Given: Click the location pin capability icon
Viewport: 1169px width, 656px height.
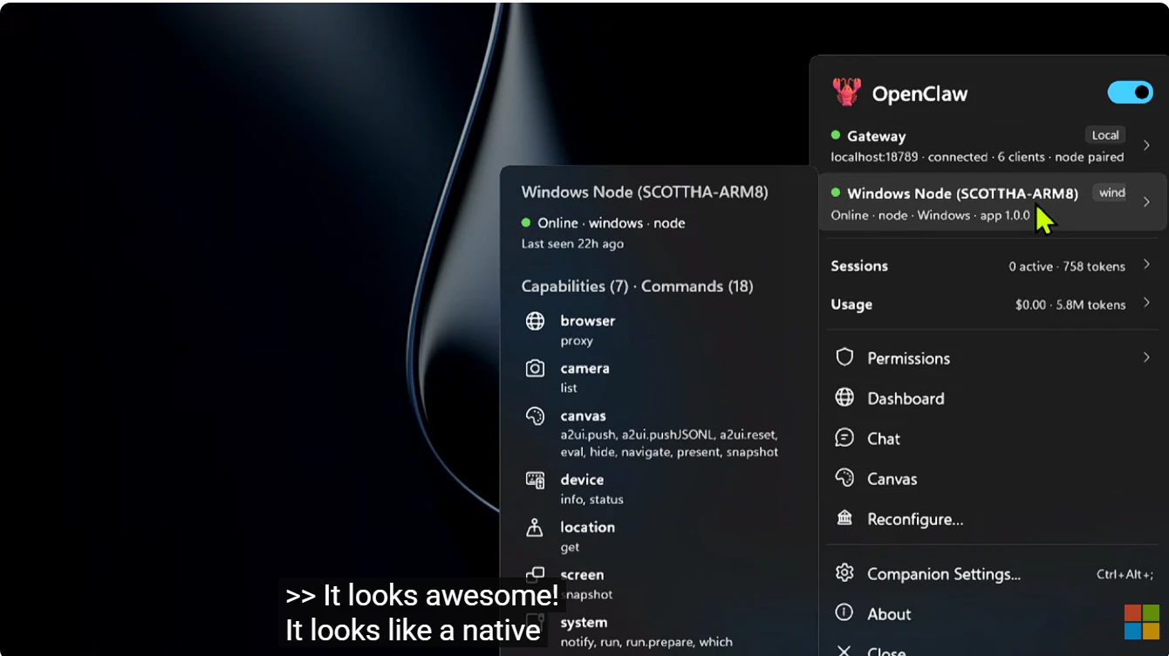Looking at the screenshot, I should click(535, 527).
